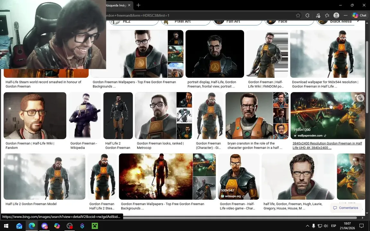Select the Búsqueda Imágenes browser tab
This screenshot has width=370, height=231.
[116, 5]
